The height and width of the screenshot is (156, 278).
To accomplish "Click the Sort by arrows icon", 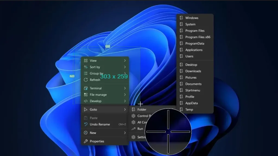I will 86,67.
